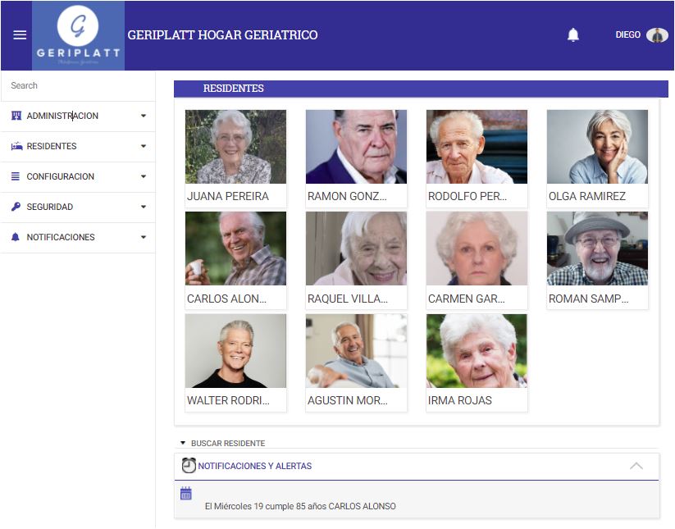The height and width of the screenshot is (529, 675).
Task: Click the alarm clock alerts icon
Action: pyautogui.click(x=189, y=465)
